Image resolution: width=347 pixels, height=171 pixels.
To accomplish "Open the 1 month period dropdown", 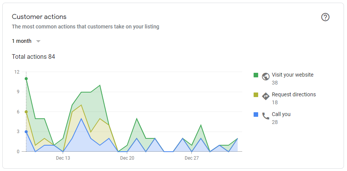I will point(26,41).
